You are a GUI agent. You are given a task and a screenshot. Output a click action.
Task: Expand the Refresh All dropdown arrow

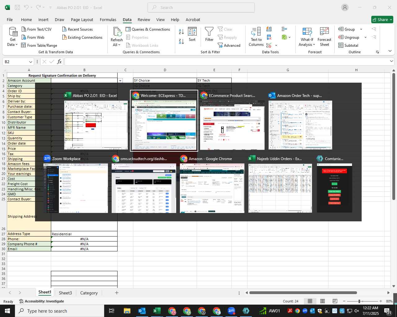(119, 45)
